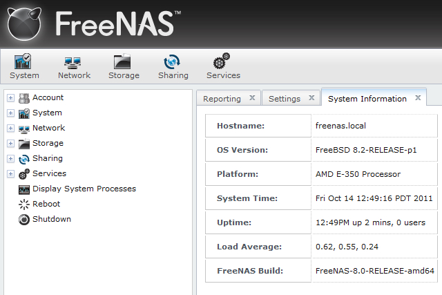Close the Reporting tab
This screenshot has width=442, height=295.
click(x=252, y=98)
